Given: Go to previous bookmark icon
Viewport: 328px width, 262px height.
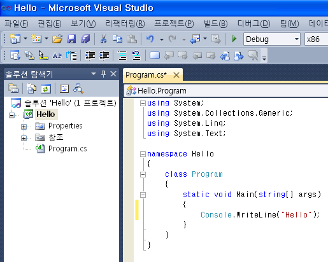Looking at the screenshot, I should click(x=169, y=56).
